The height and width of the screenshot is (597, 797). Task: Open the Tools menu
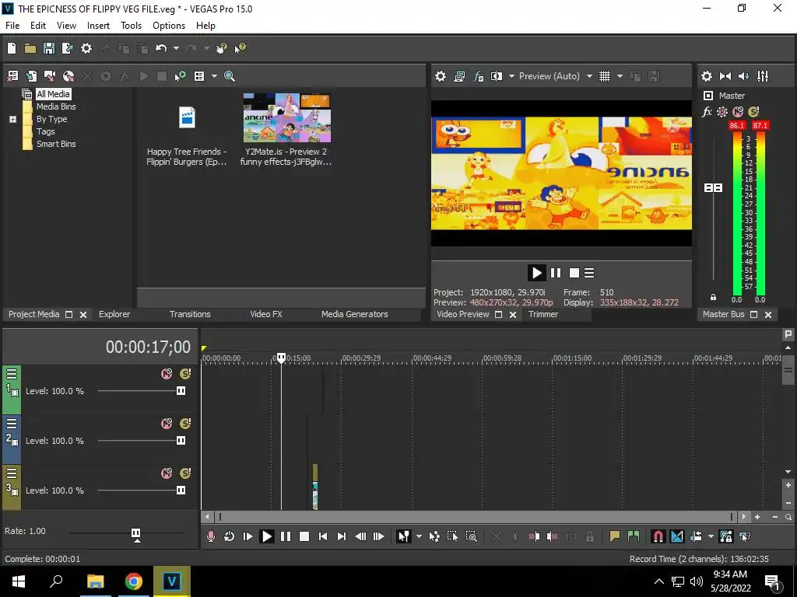coord(131,26)
